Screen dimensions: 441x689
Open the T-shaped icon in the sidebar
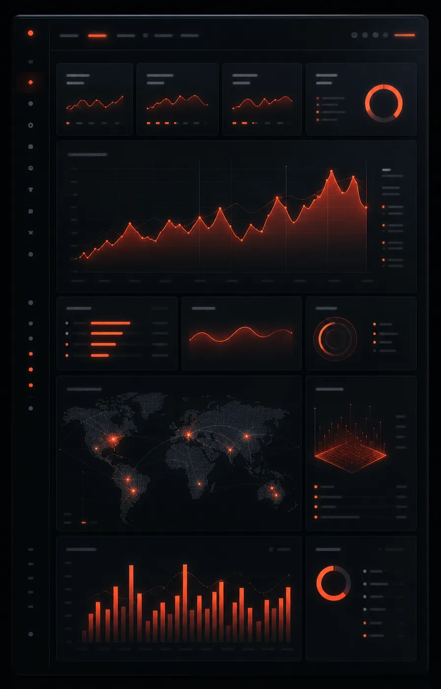pos(31,189)
